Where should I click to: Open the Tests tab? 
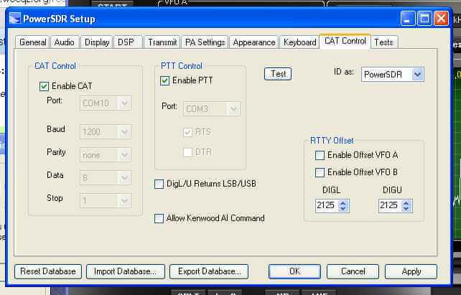coord(384,42)
